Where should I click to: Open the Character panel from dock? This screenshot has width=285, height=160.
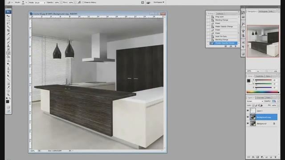[x=243, y=43]
